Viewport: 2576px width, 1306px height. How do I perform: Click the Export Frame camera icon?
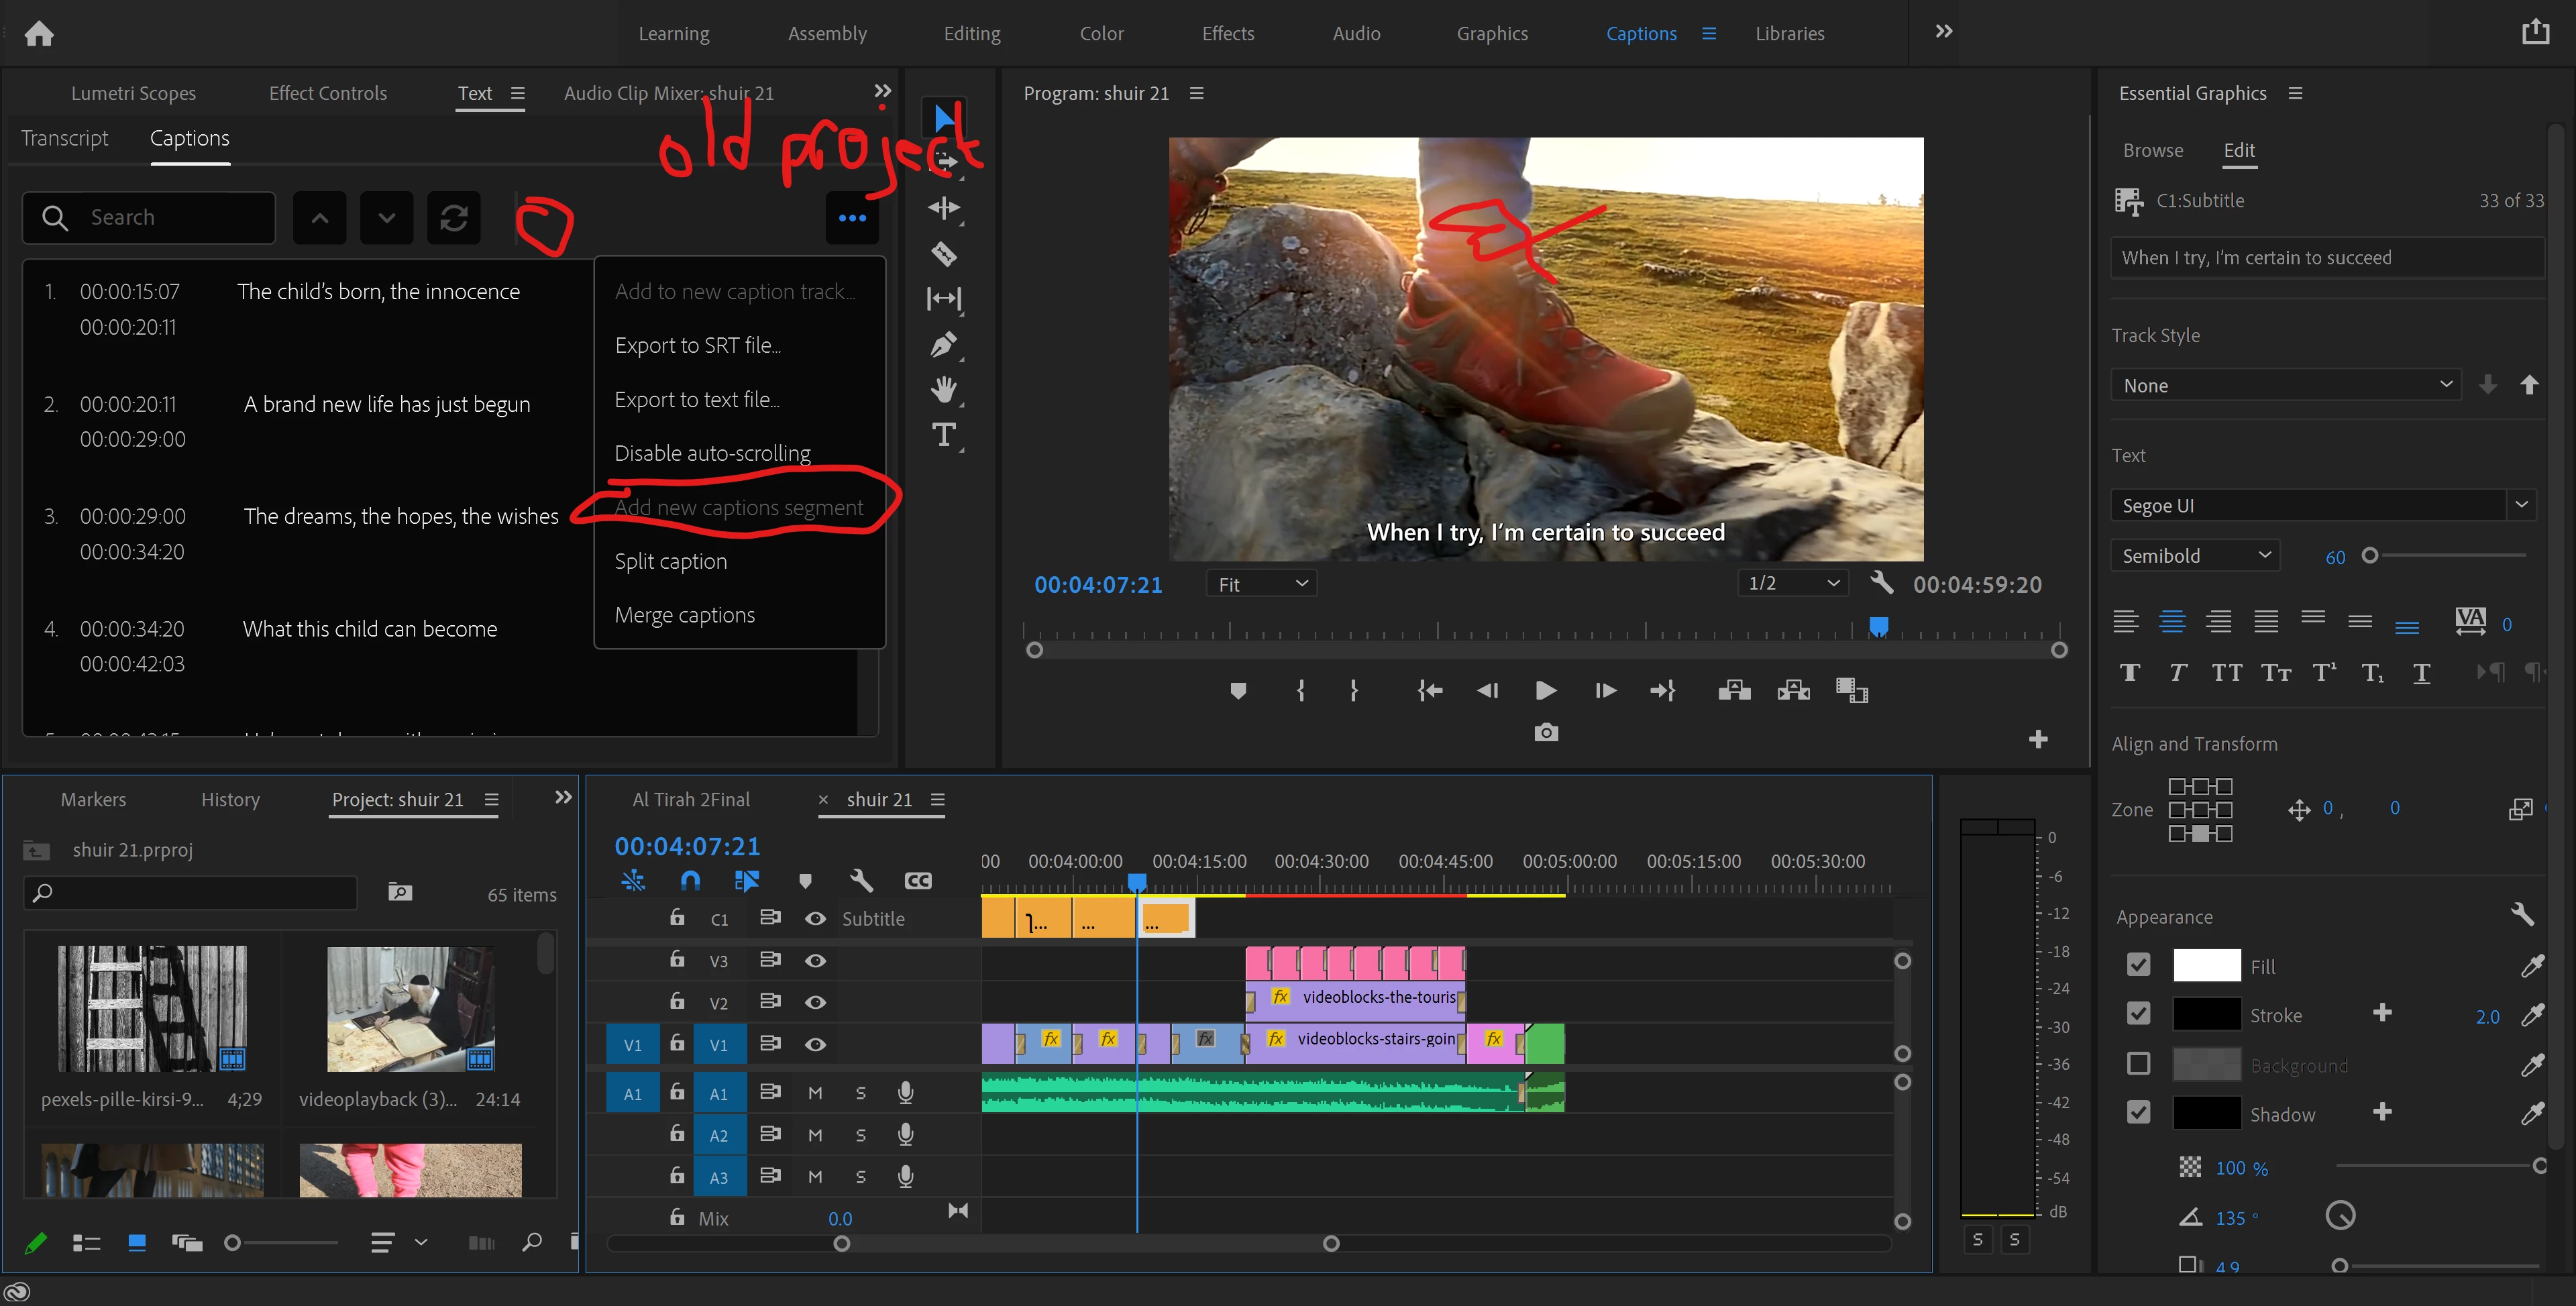[1545, 733]
